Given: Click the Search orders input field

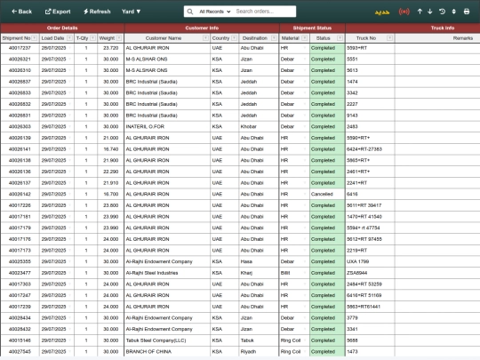Looking at the screenshot, I should point(265,12).
